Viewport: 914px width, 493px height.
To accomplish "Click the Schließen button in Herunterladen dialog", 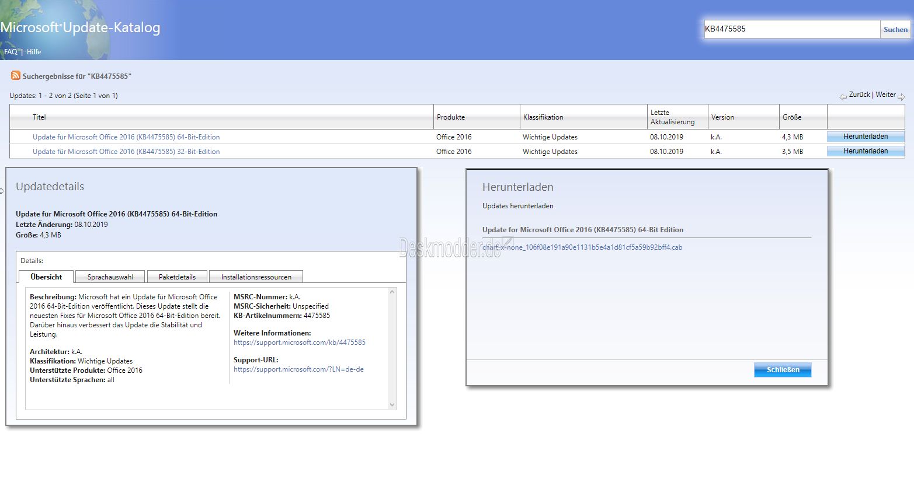I will pyautogui.click(x=783, y=370).
